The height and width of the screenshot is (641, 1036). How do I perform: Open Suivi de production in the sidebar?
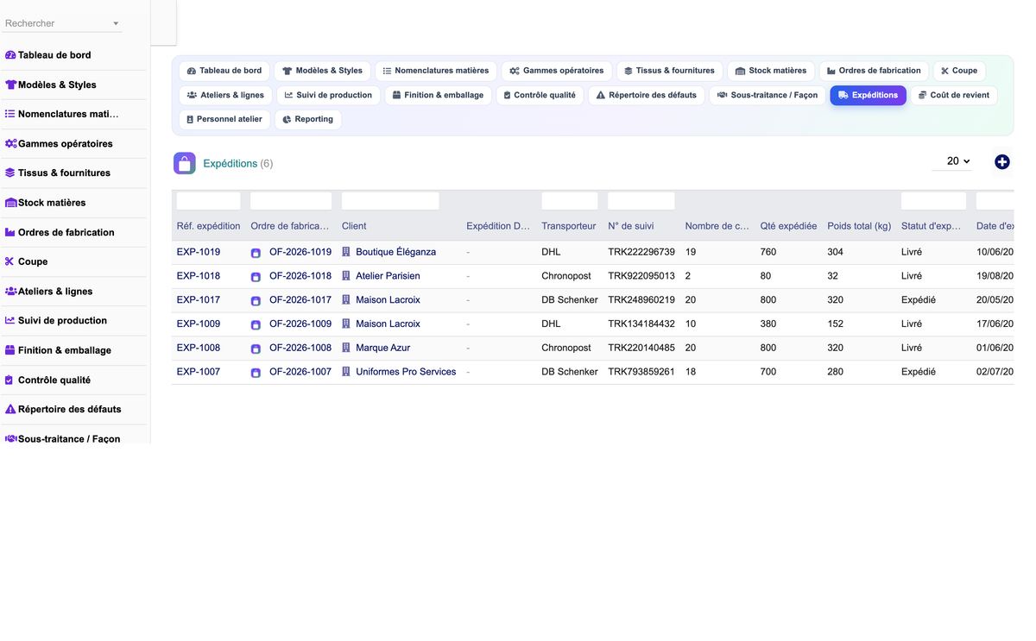click(x=62, y=320)
